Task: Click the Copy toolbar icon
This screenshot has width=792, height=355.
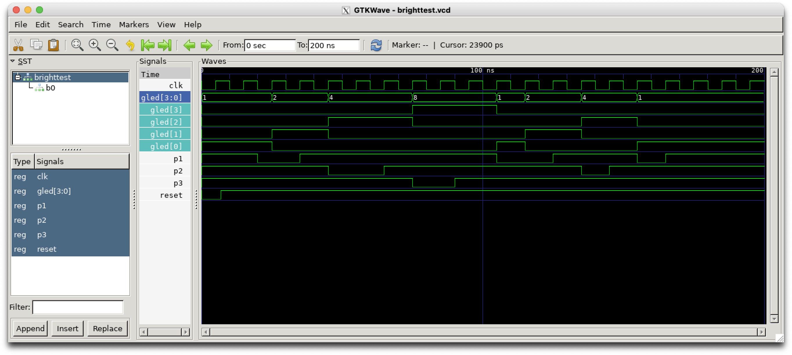Action: [36, 45]
